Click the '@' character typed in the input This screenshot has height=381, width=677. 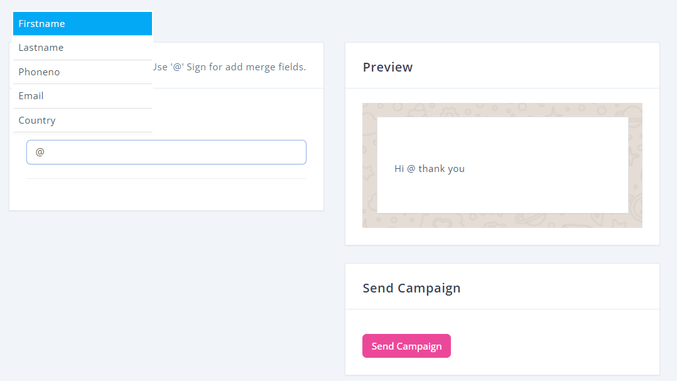40,153
